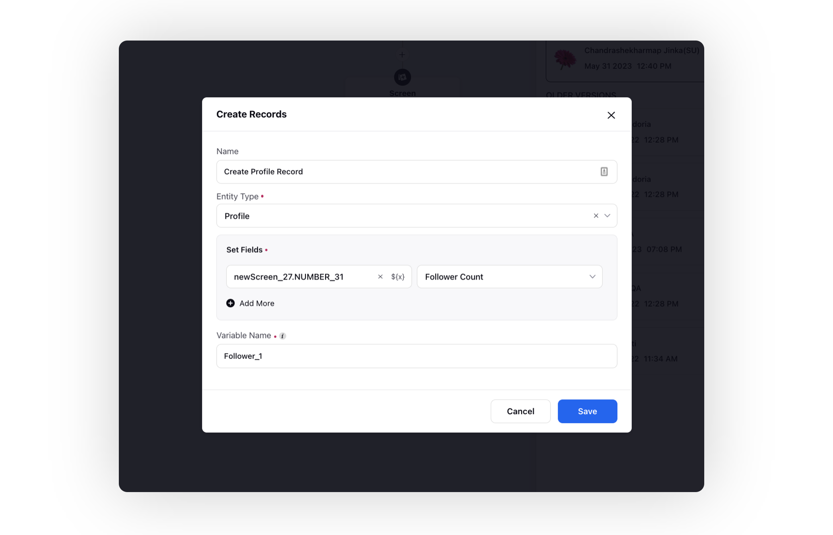Click the info tooltip icon next to Variable Name
The width and height of the screenshot is (833, 535).
(283, 335)
